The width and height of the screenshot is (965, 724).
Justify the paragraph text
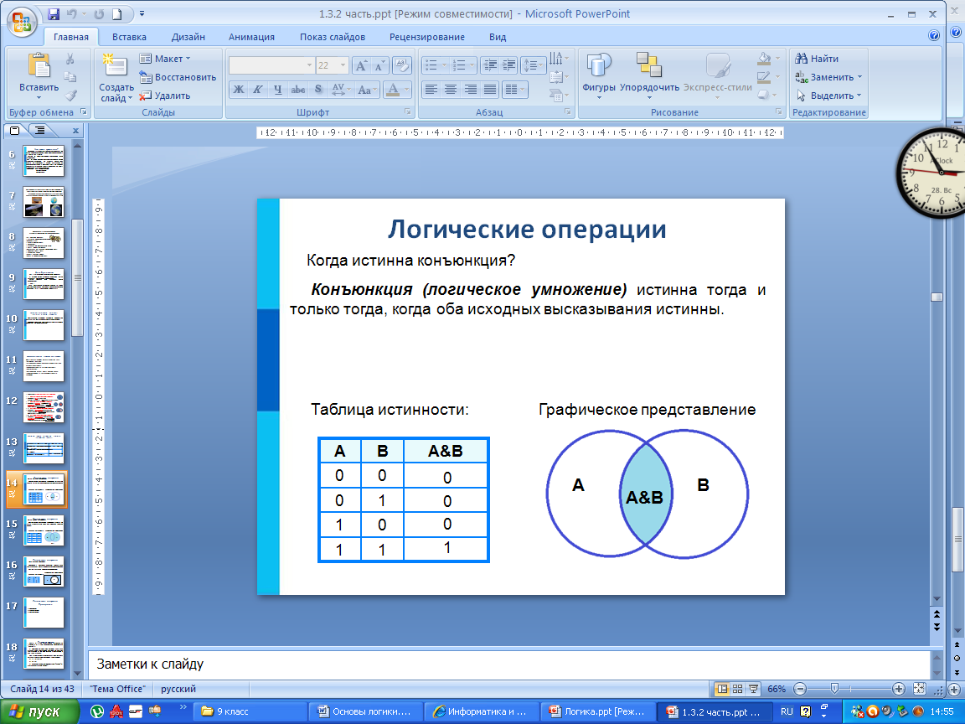pyautogui.click(x=490, y=90)
